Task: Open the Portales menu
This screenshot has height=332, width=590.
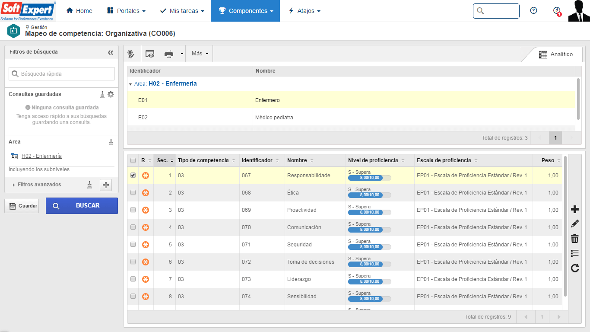Action: (x=126, y=11)
